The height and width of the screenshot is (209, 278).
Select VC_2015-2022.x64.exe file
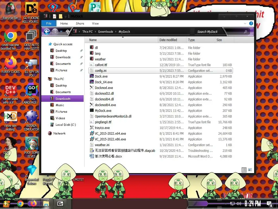[110, 133]
